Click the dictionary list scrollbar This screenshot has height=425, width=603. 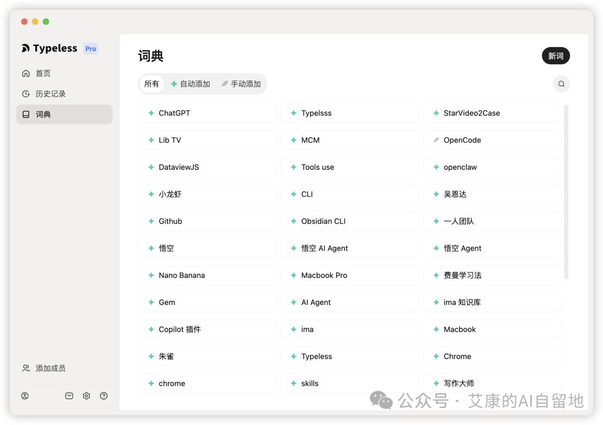566,192
